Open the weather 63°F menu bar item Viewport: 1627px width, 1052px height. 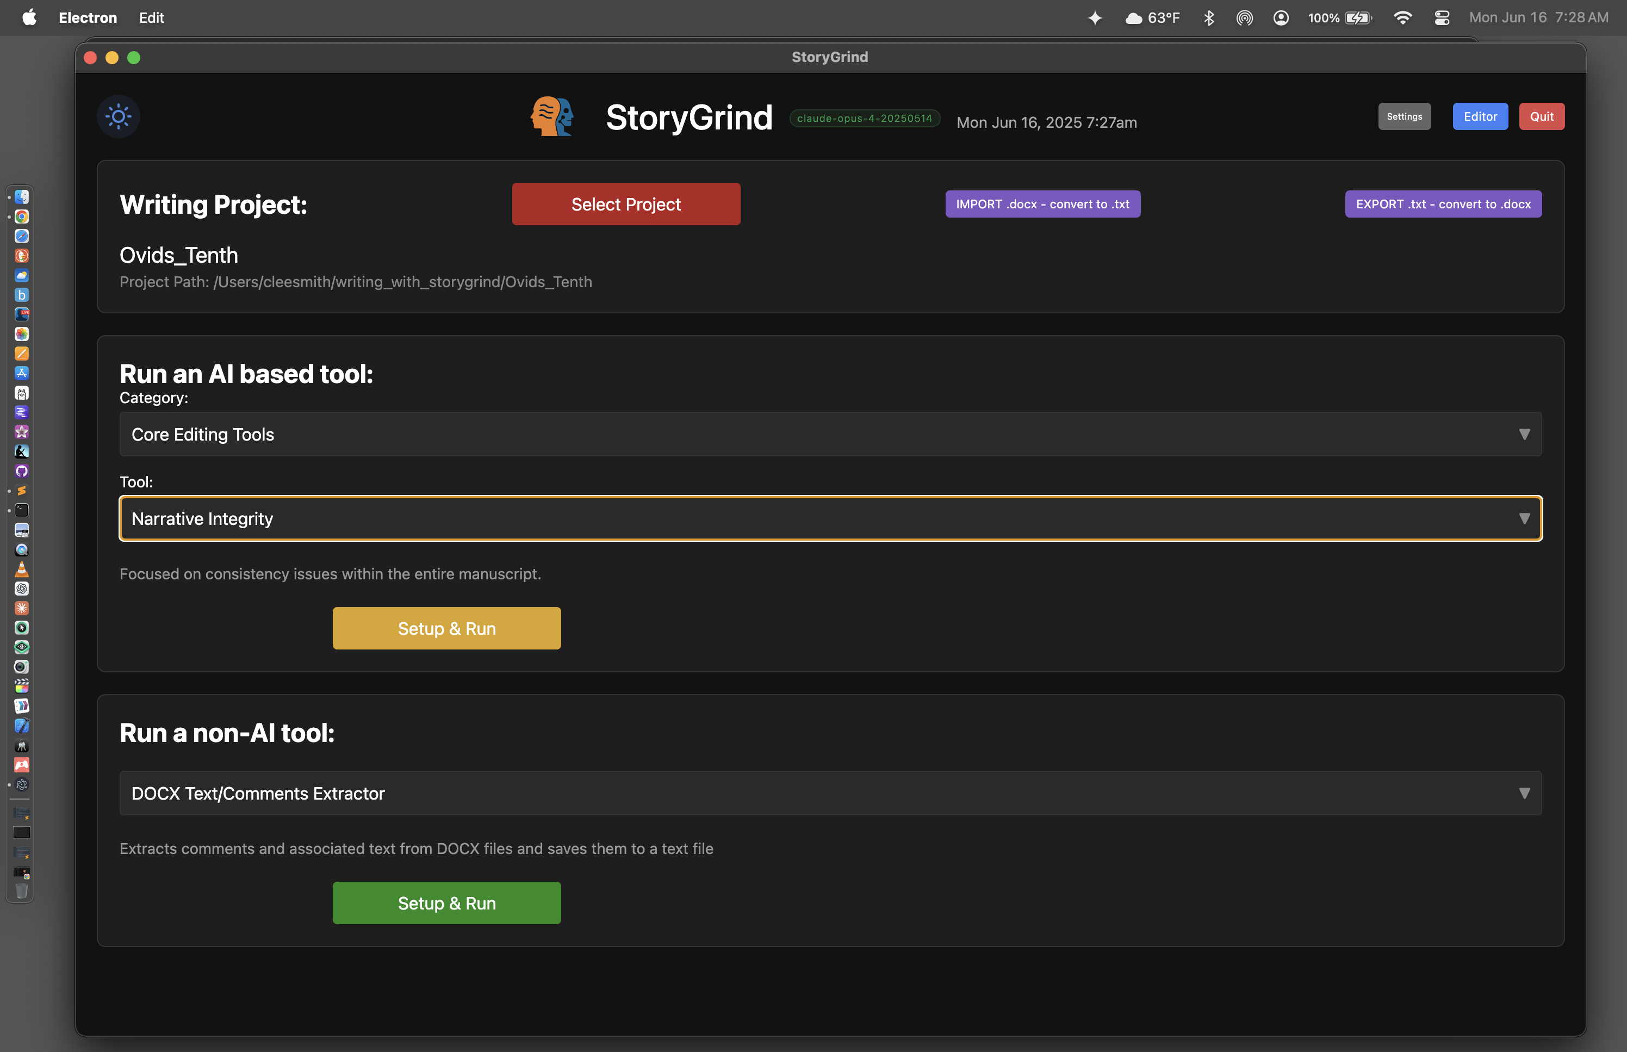pos(1152,18)
